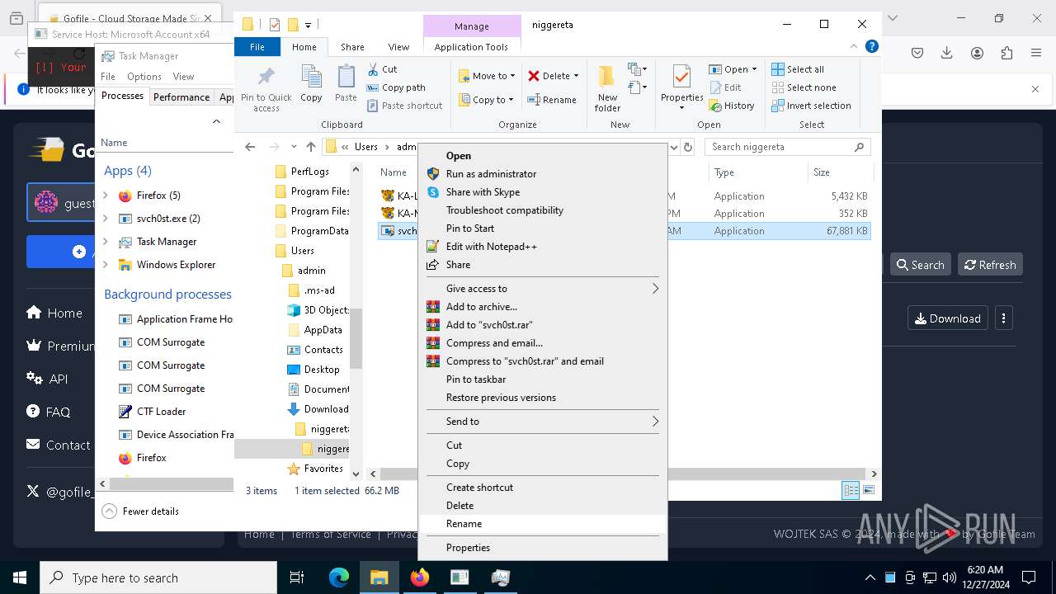Open Explorer Help question mark icon

coord(872,47)
